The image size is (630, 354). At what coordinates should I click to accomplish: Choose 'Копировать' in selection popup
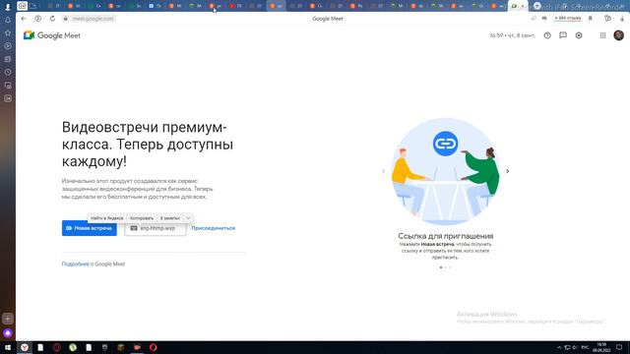[x=142, y=218]
